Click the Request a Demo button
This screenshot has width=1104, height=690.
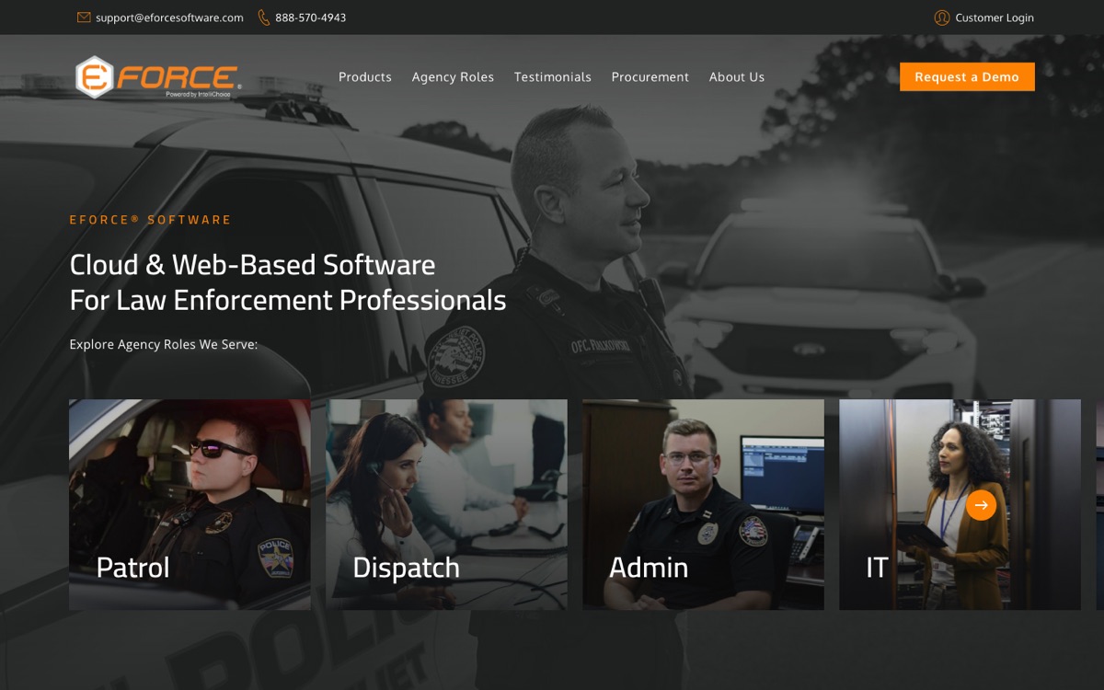click(967, 77)
